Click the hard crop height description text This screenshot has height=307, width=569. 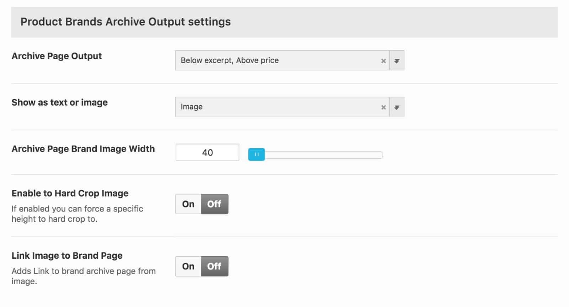point(77,214)
